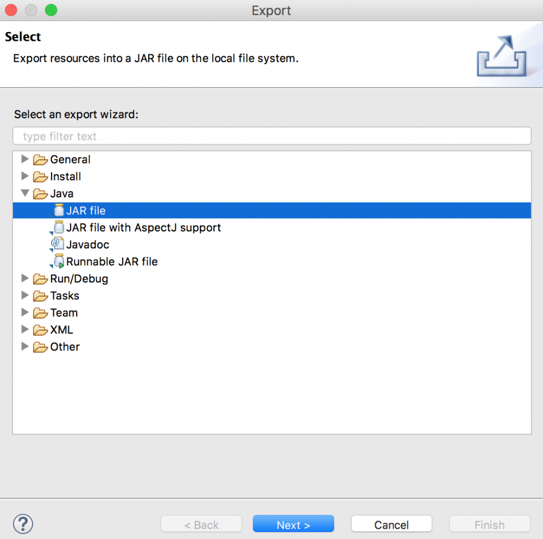The image size is (543, 539).
Task: Click the Runnable JAR file icon
Action: coord(58,262)
